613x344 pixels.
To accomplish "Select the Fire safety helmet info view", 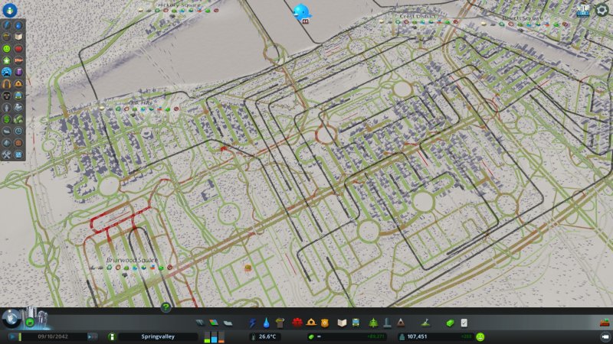I will tap(18, 84).
